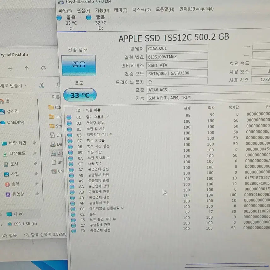Click the ATA8-ACS standard field

coord(208,90)
